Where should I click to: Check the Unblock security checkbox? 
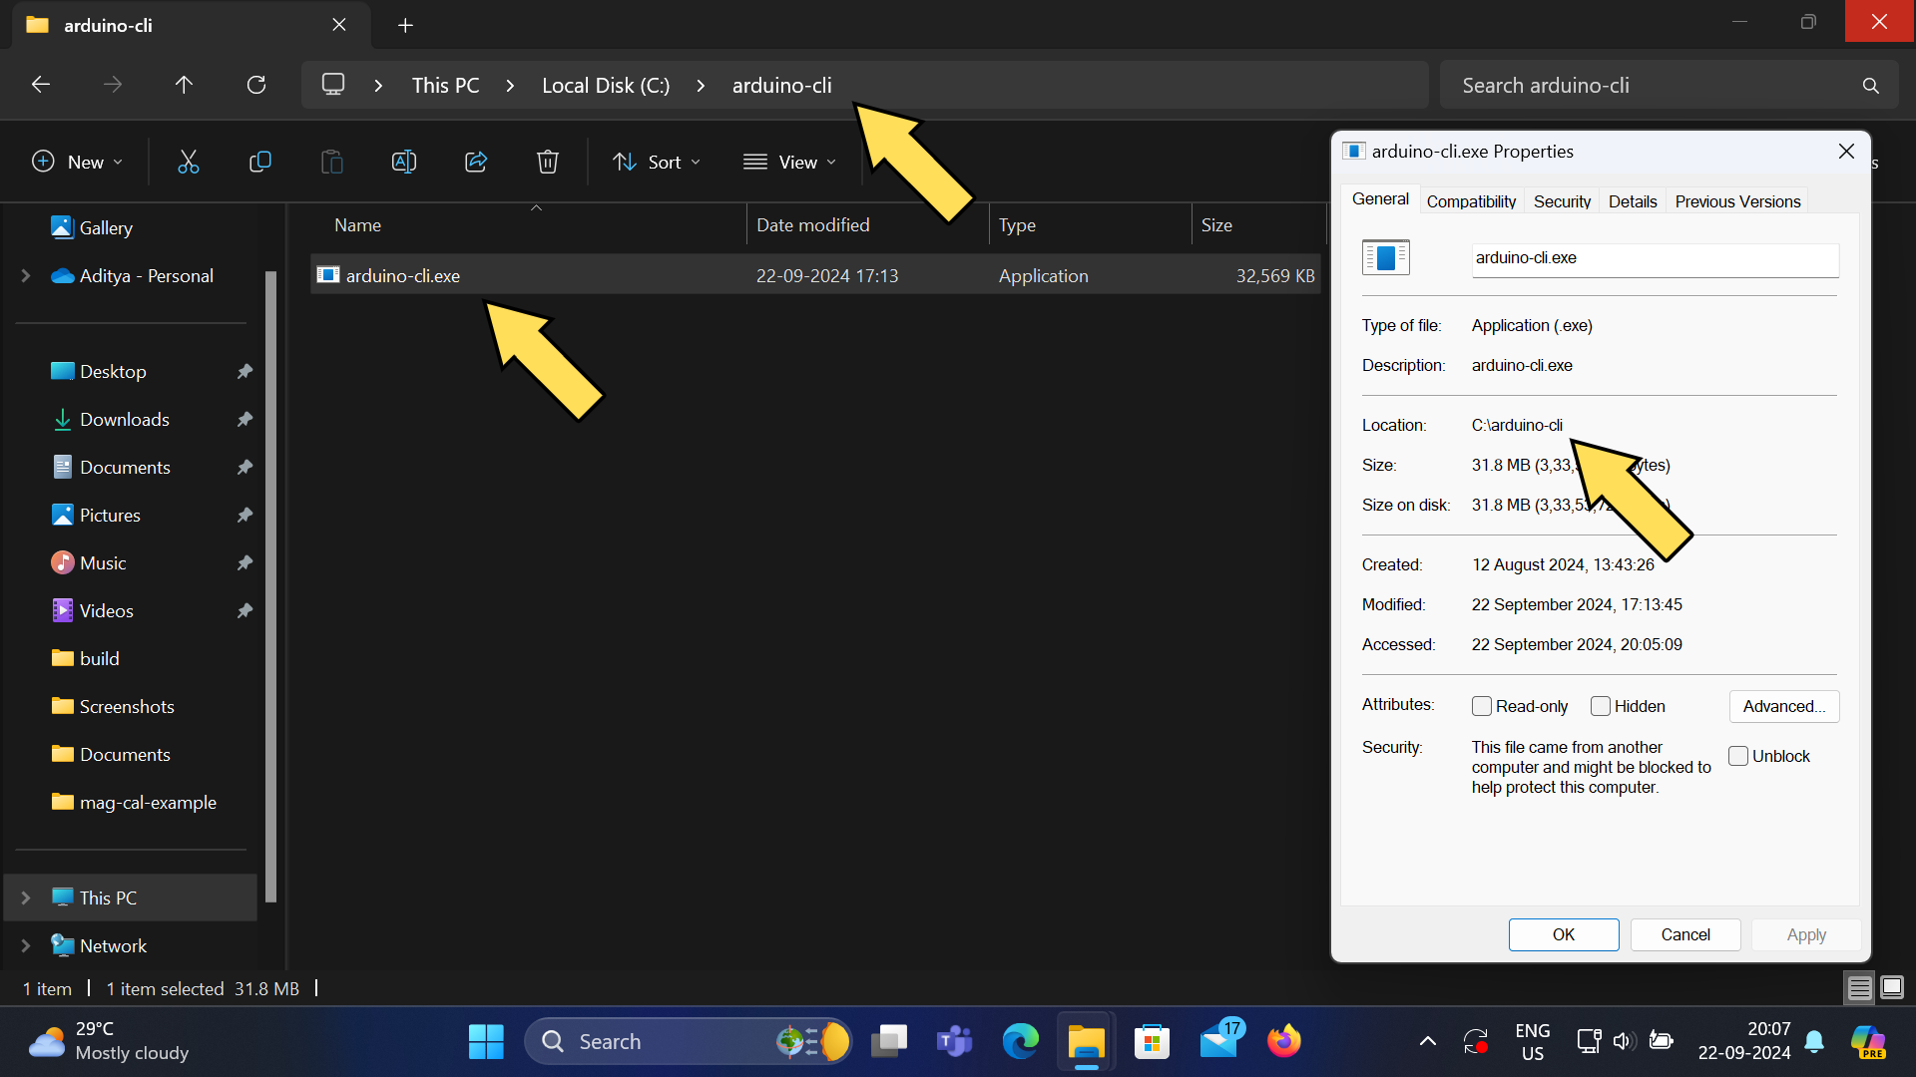click(1738, 756)
